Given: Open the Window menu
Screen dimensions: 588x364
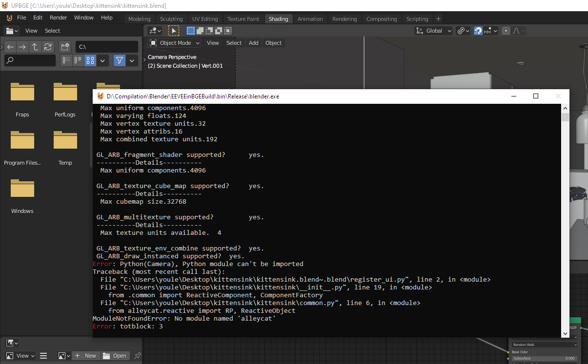Looking at the screenshot, I should coord(84,18).
